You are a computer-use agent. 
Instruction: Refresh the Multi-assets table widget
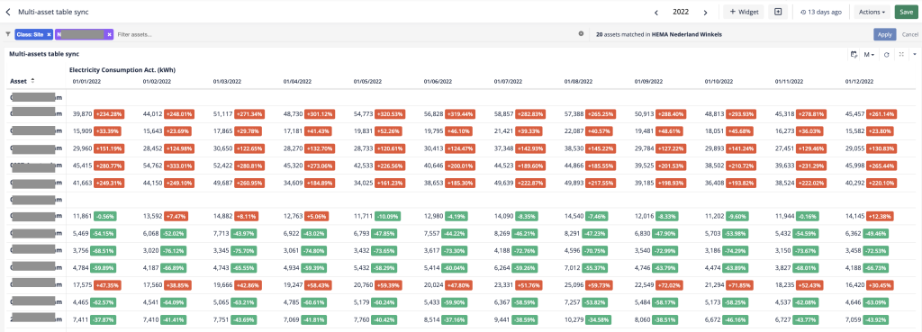[x=887, y=55]
